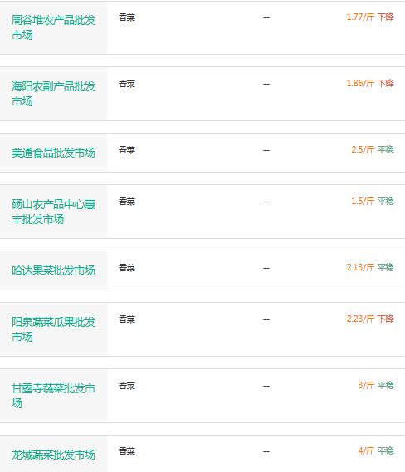Select 香菜 product in 周谷堆 row
This screenshot has width=405, height=472.
pyautogui.click(x=127, y=17)
